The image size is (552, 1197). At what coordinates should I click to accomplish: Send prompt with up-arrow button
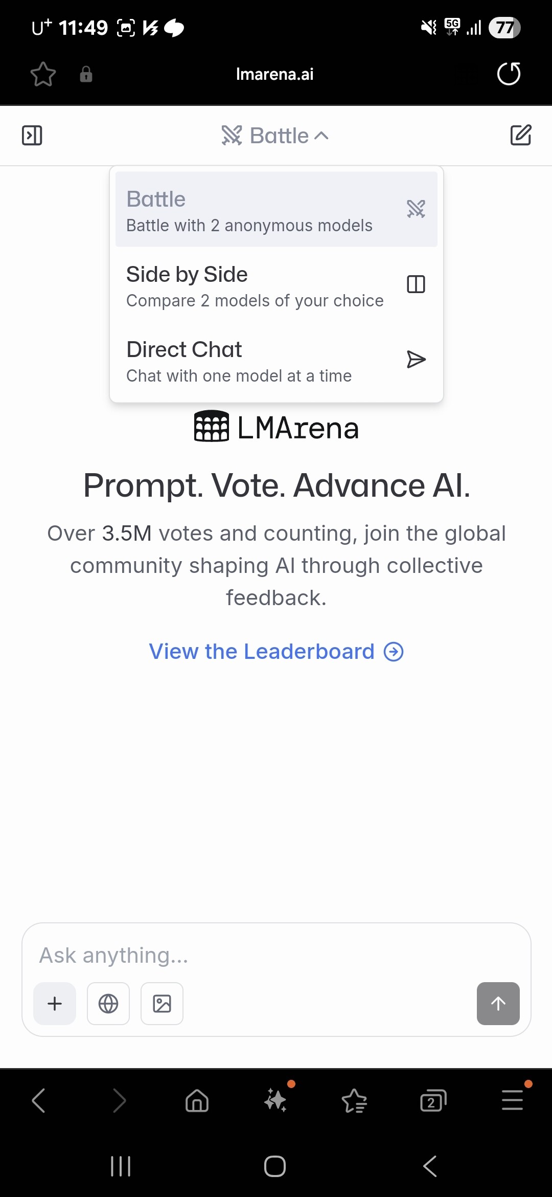click(498, 1004)
